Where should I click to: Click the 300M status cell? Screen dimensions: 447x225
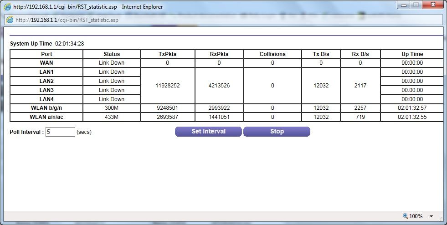112,108
